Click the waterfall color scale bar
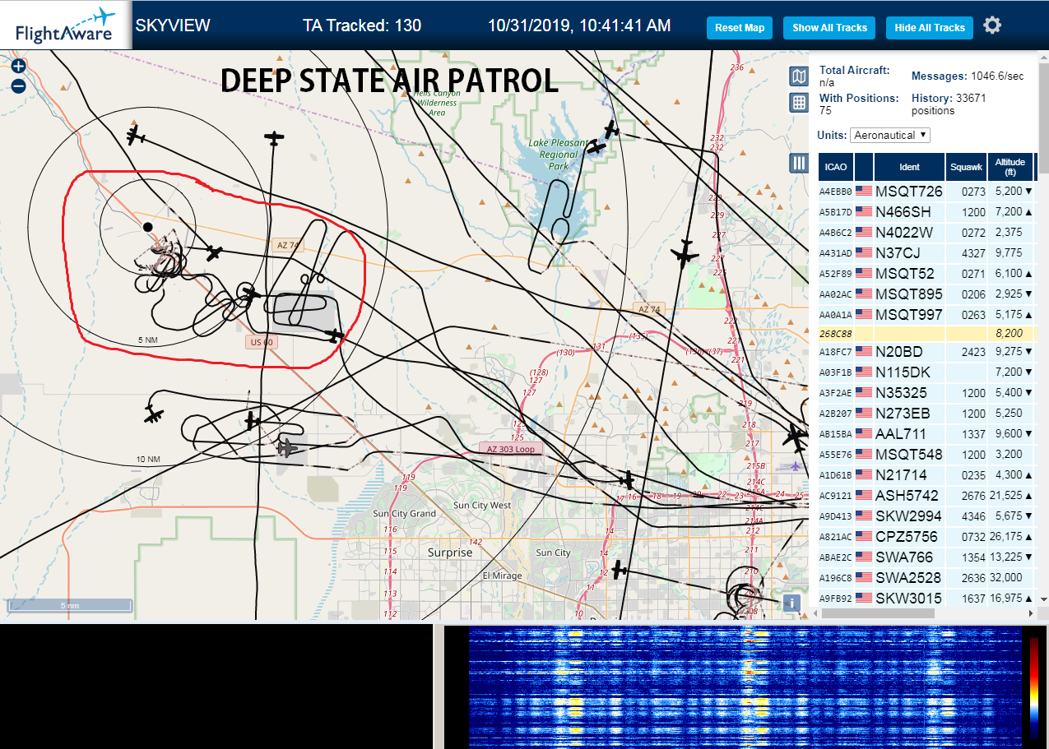1049x749 pixels. pos(1034,687)
